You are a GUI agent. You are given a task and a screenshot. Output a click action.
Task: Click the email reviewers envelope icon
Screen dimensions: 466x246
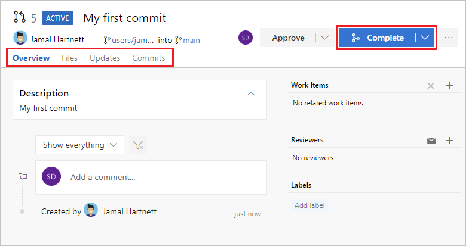coord(431,140)
